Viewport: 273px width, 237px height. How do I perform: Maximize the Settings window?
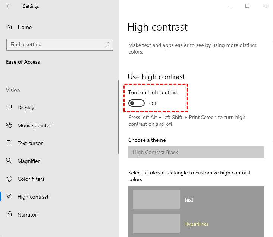(x=247, y=6)
